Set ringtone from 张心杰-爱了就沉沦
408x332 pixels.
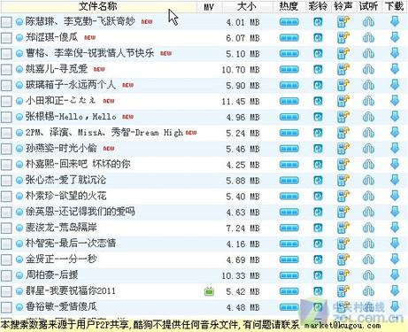(x=343, y=181)
